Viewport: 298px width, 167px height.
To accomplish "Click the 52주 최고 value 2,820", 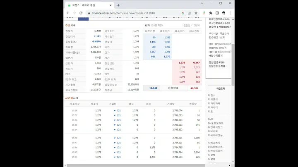I will pyautogui.click(x=98, y=79).
